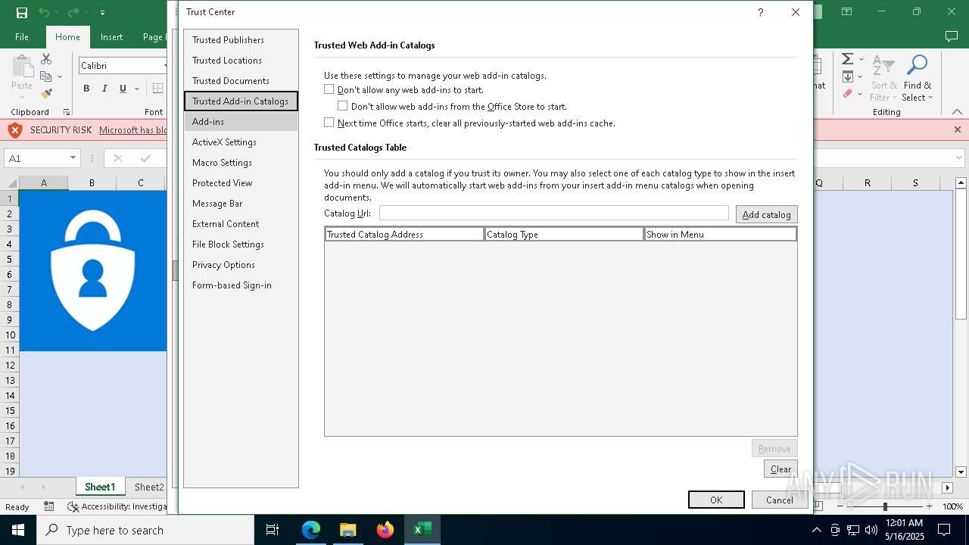Image resolution: width=969 pixels, height=545 pixels.
Task: Open File Block Settings category
Action: click(241, 244)
